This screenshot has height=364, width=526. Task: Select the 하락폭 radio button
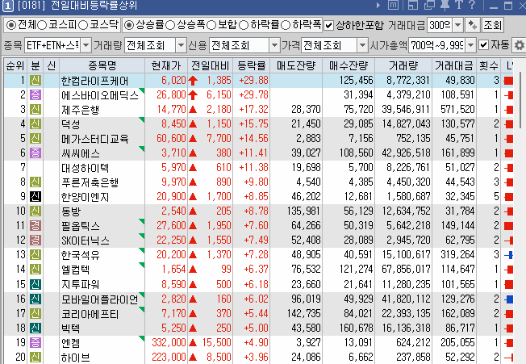285,25
